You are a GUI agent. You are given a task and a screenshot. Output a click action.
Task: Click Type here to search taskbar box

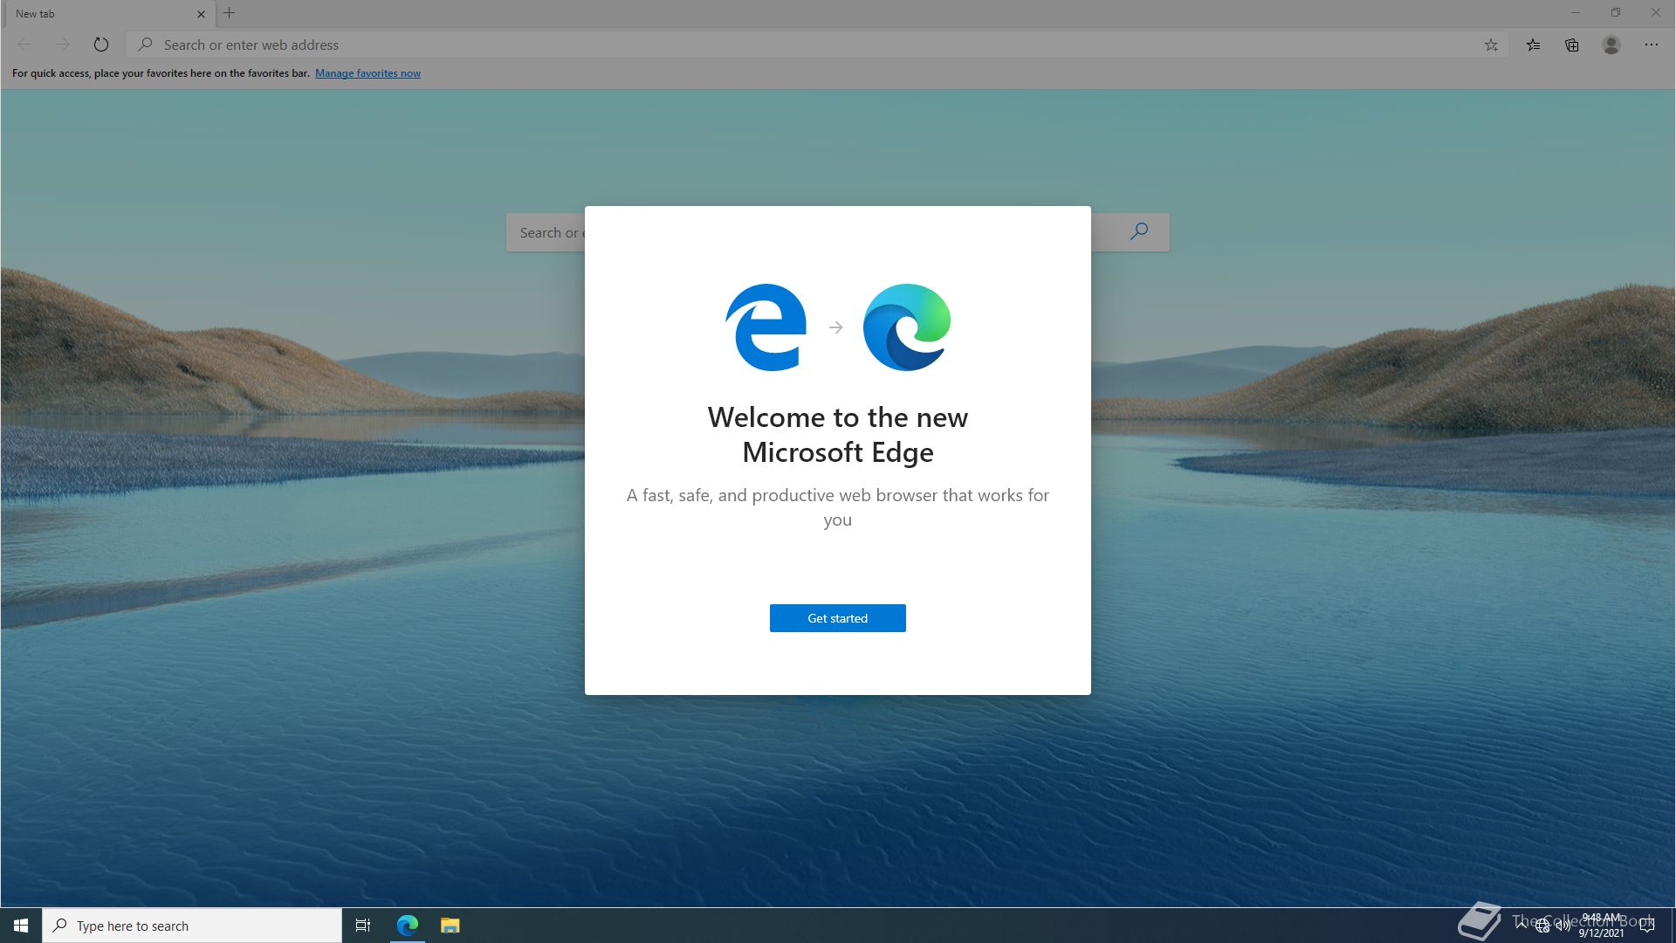click(x=192, y=926)
